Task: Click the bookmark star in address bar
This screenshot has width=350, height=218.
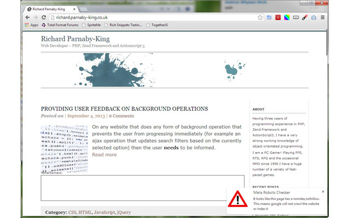Action: coord(260,17)
